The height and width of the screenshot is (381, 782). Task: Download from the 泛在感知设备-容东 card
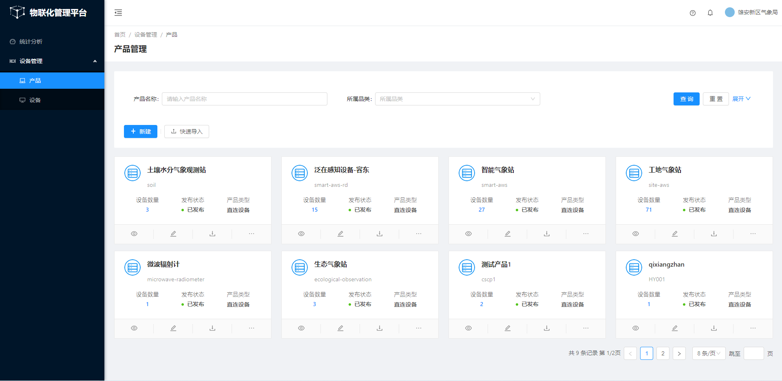[380, 234]
